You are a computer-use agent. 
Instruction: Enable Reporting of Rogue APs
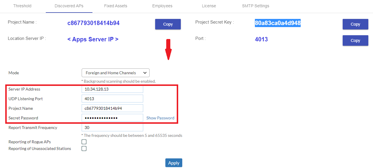84,142
